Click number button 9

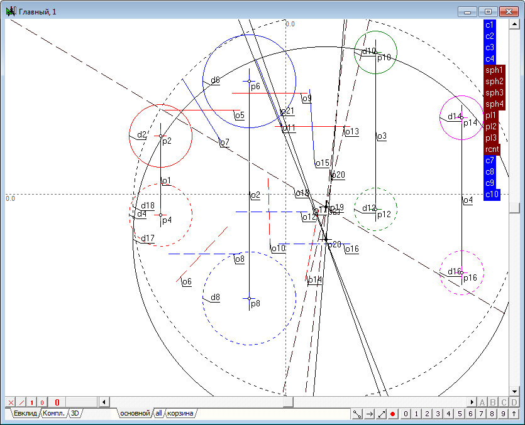coord(503,414)
